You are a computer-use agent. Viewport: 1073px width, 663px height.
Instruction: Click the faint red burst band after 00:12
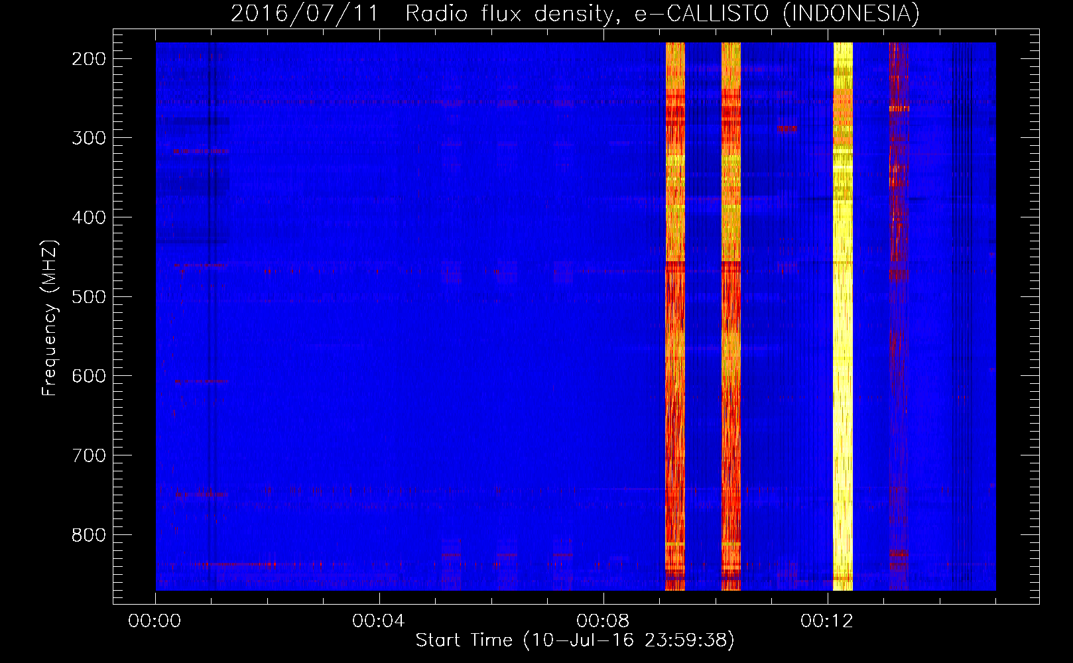[899, 316]
